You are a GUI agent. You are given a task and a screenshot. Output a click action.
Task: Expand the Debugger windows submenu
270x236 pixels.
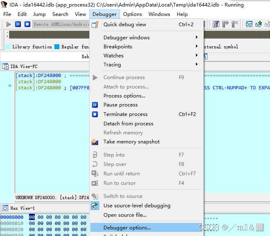(x=196, y=37)
